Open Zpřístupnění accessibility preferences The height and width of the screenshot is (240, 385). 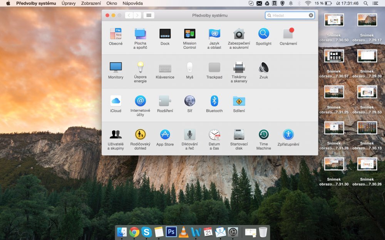coord(288,135)
